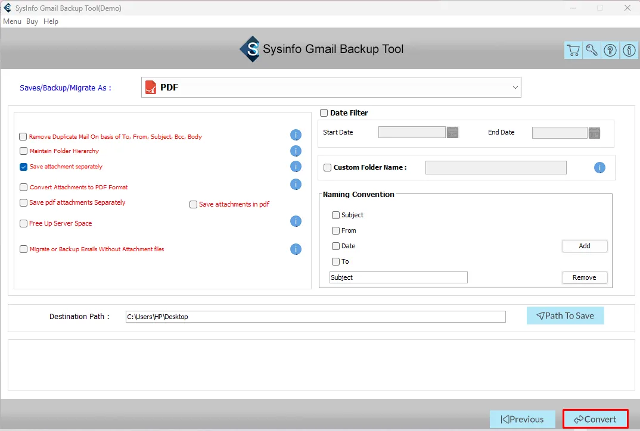Click the help question mark icon
The height and width of the screenshot is (431, 640).
610,51
